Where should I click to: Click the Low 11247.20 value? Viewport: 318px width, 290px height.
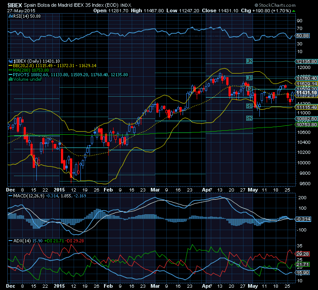183,10
